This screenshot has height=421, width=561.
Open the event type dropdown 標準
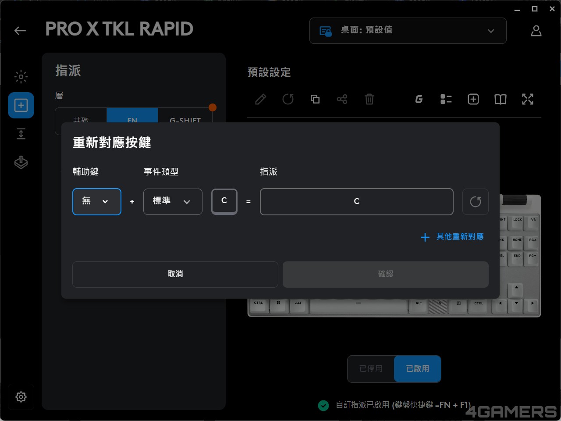173,202
